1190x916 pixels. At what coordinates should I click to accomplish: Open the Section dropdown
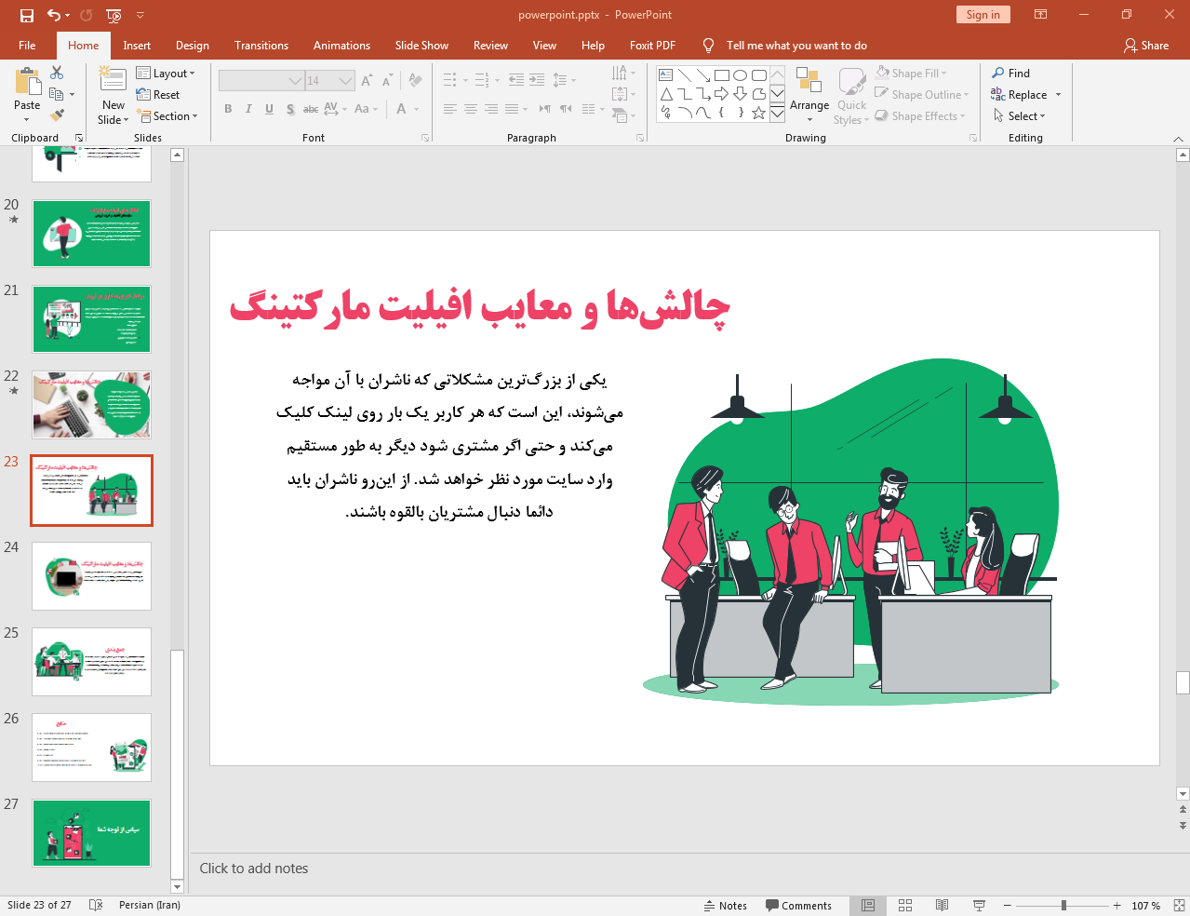pos(167,116)
